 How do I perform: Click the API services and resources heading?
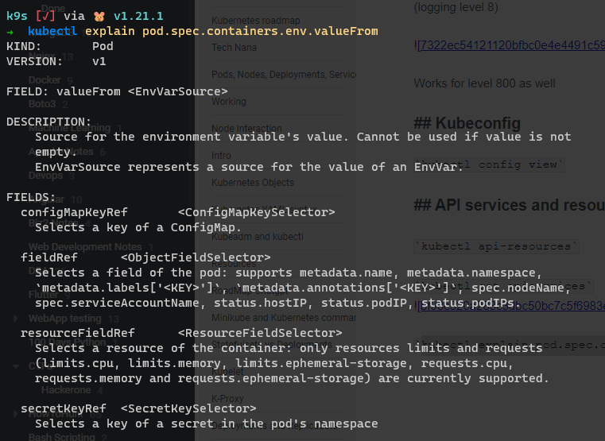pyautogui.click(x=510, y=205)
